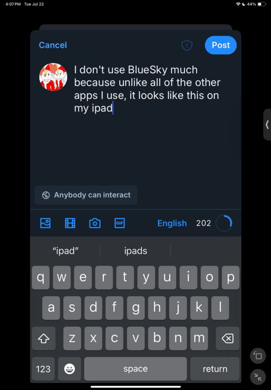
Task: Change post language from English
Action: click(x=172, y=223)
